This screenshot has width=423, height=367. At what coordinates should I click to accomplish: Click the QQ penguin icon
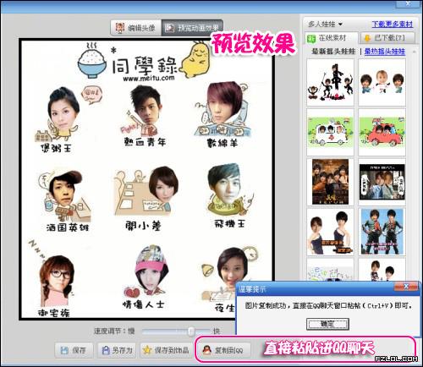(x=207, y=350)
